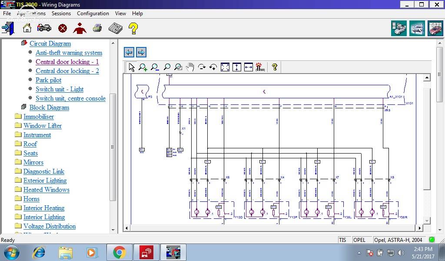This screenshot has width=445, height=261.
Task: Select the zoom-to-area magnifier tool
Action: (x=178, y=67)
